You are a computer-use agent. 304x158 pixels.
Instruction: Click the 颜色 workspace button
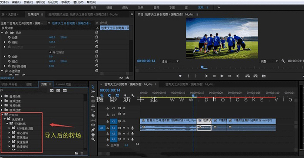coord(125,7)
